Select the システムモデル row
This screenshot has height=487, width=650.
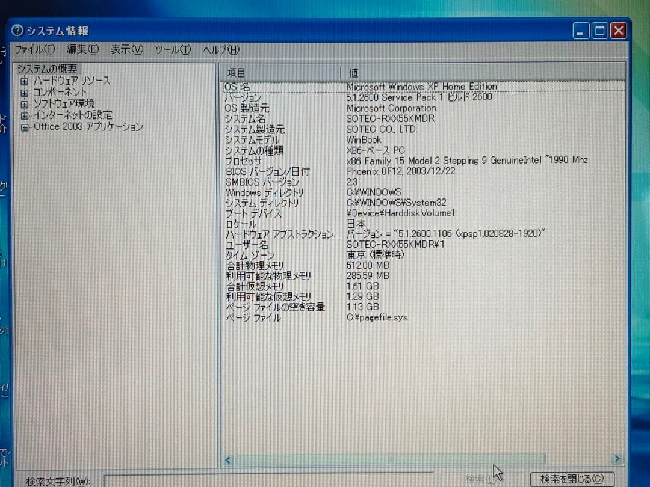click(423, 140)
